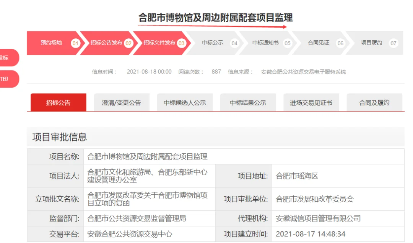Screen dimensions: 413x243
Task: Click the 交易平台 label cell
Action: [x=55, y=234]
